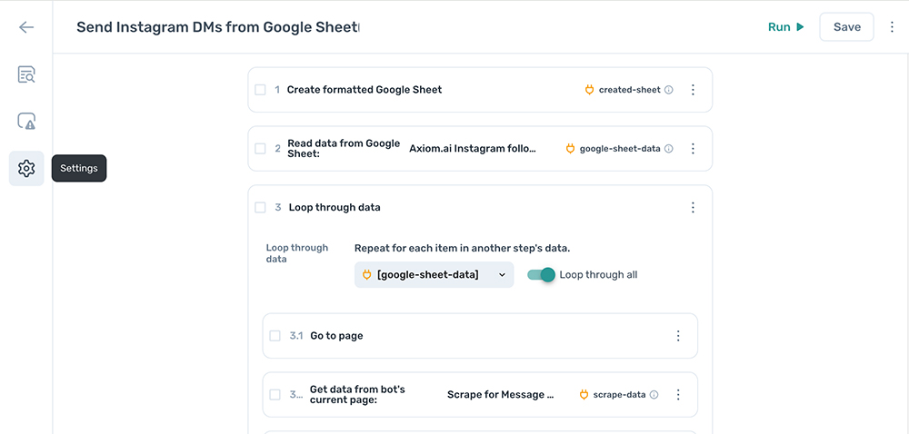This screenshot has width=909, height=434.
Task: Edit the automation title Send Instagram DMs from Google Sheet
Action: coord(218,27)
